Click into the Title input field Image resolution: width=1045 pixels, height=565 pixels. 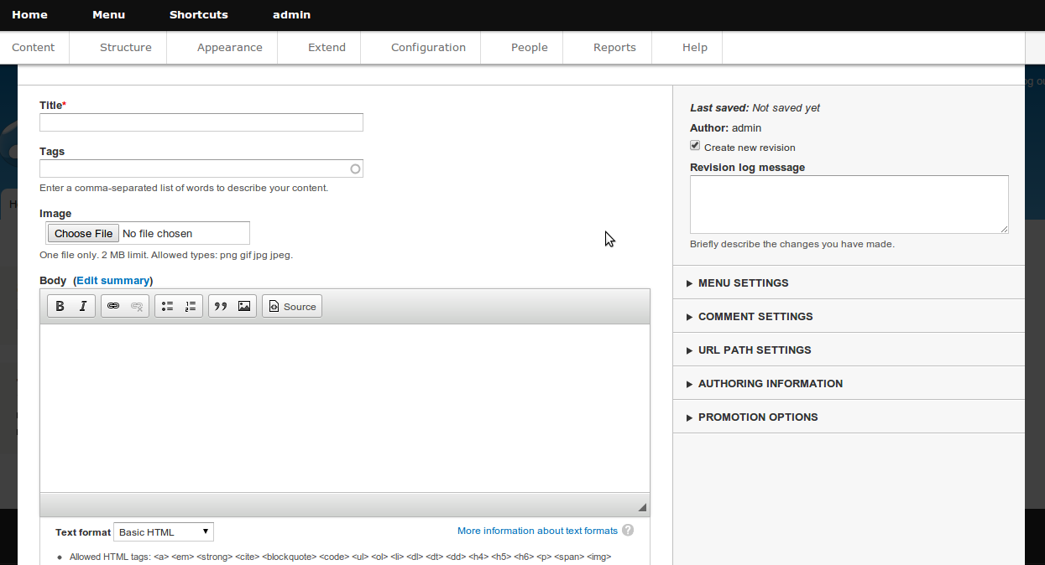tap(201, 122)
